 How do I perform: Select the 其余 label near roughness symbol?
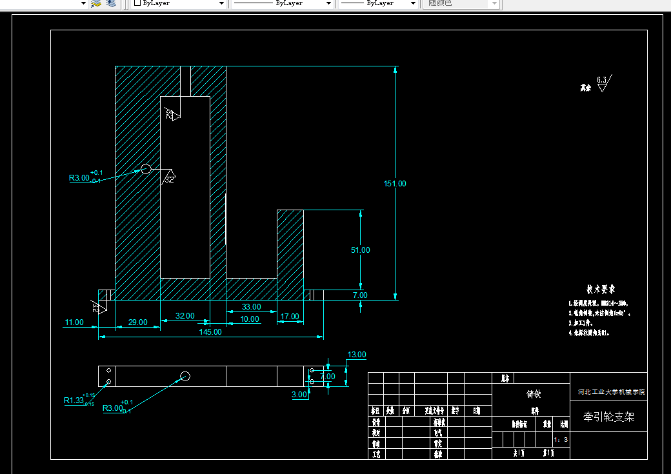(x=585, y=88)
